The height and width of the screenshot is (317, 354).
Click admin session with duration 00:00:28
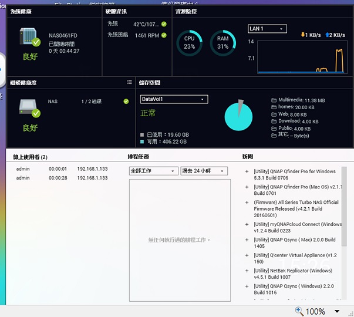[x=62, y=178]
